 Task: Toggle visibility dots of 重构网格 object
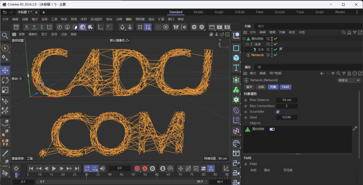click(x=272, y=39)
